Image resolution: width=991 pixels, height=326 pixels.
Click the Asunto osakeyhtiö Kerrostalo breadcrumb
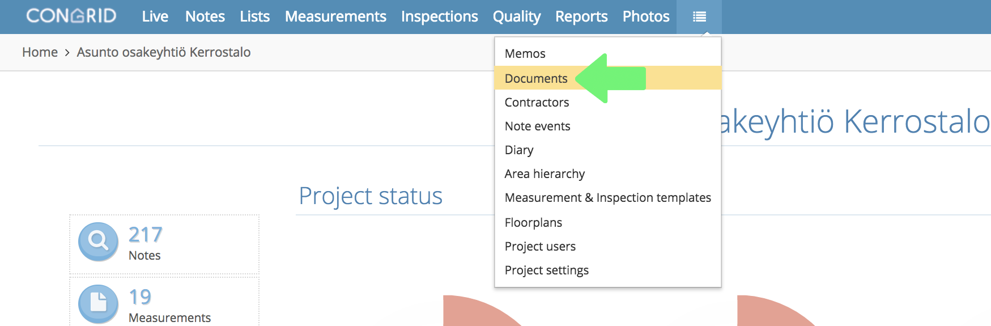coord(164,52)
